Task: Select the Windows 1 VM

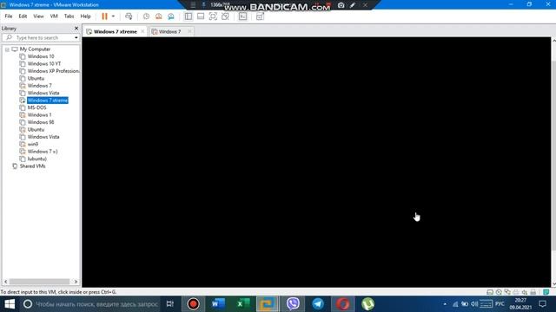Action: point(39,115)
